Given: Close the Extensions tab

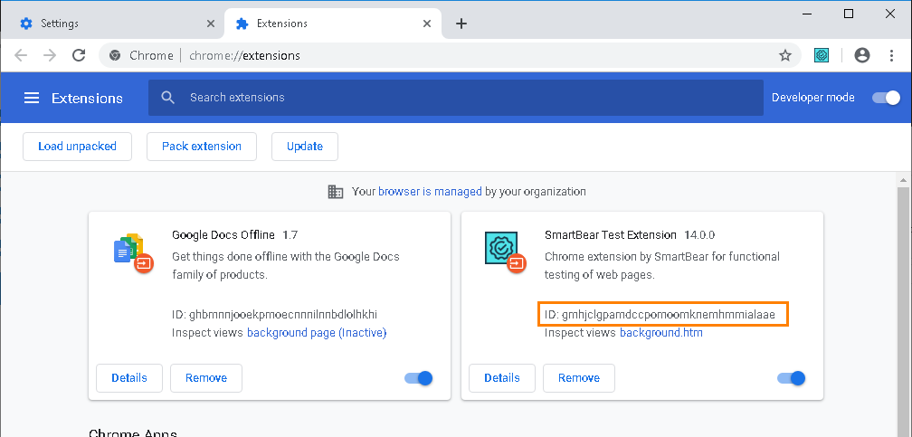Looking at the screenshot, I should click(426, 24).
